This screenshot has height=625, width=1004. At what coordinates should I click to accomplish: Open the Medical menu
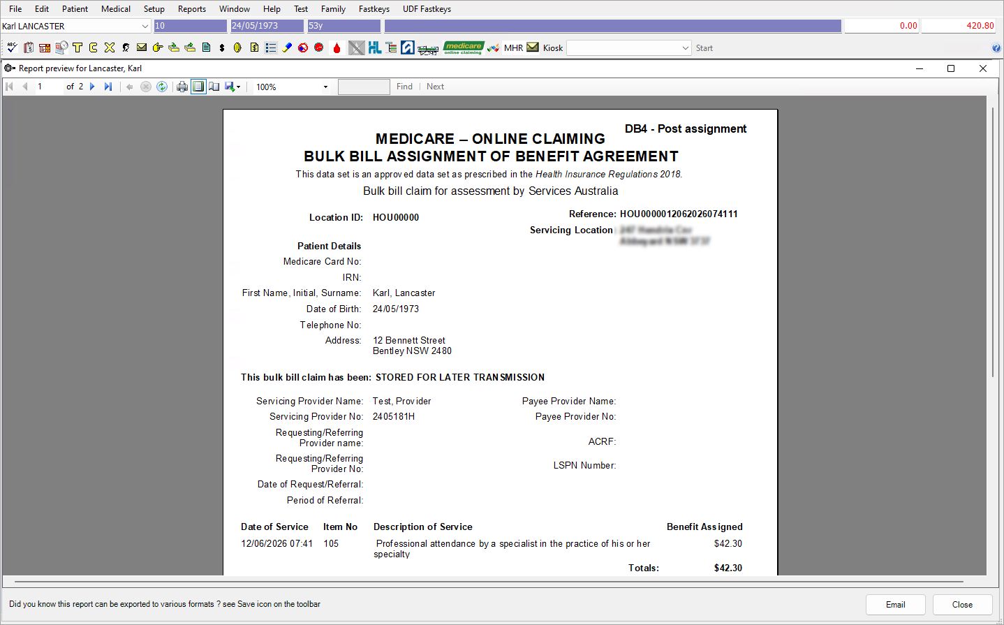tap(116, 9)
